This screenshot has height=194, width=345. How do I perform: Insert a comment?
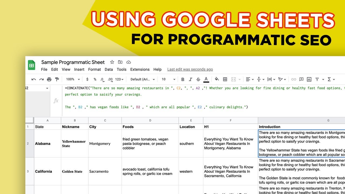coord(301,79)
